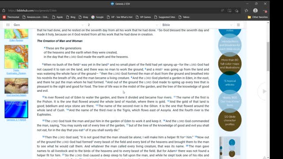
Task: Open the Google bookmark
Action: 97,17
